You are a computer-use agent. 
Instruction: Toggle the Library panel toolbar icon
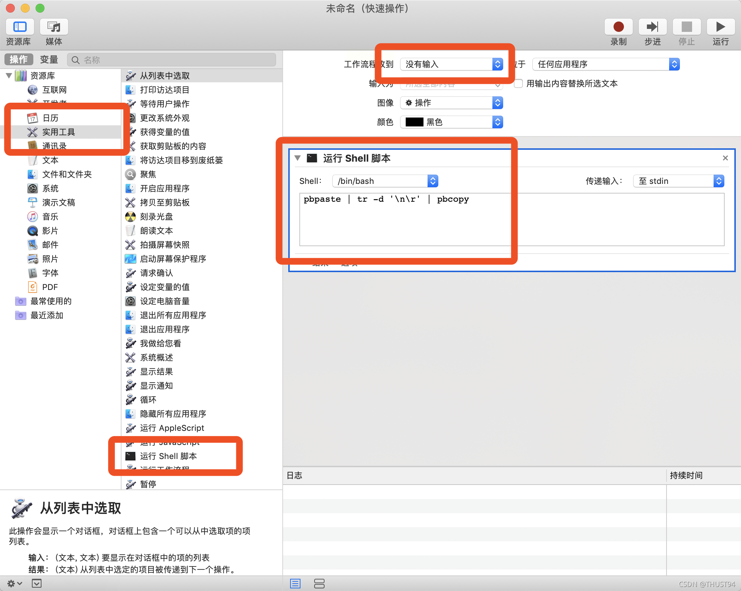20,27
